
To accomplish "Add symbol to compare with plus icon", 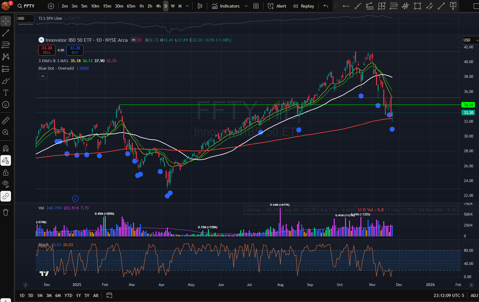I will click(51, 6).
